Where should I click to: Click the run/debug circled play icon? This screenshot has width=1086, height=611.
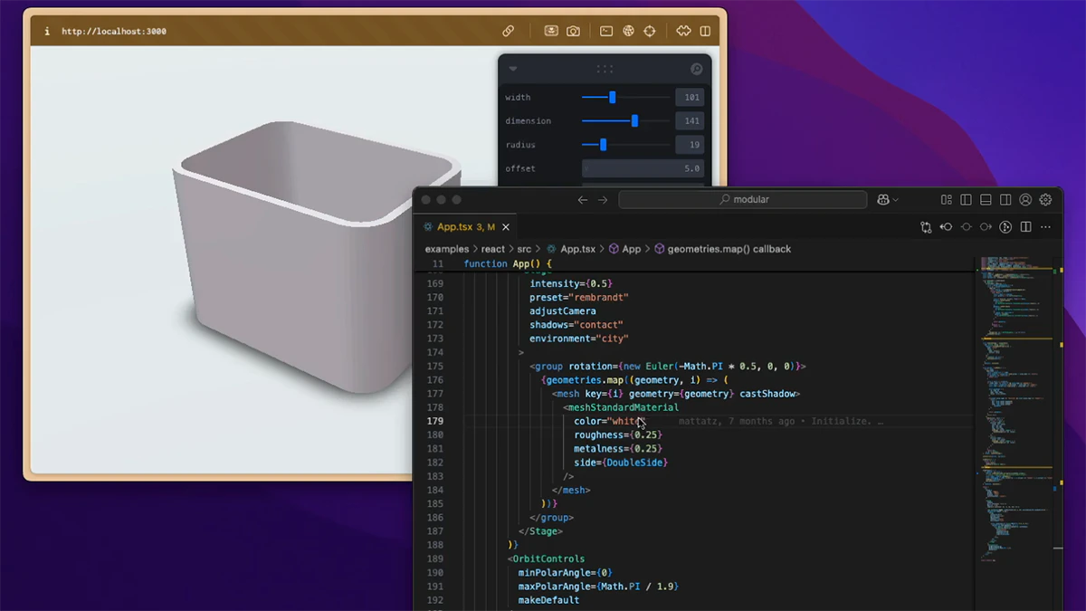pyautogui.click(x=1005, y=227)
